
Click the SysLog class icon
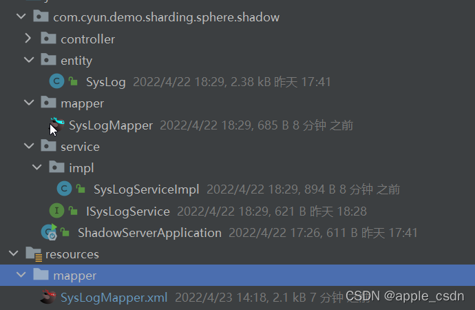pyautogui.click(x=56, y=81)
